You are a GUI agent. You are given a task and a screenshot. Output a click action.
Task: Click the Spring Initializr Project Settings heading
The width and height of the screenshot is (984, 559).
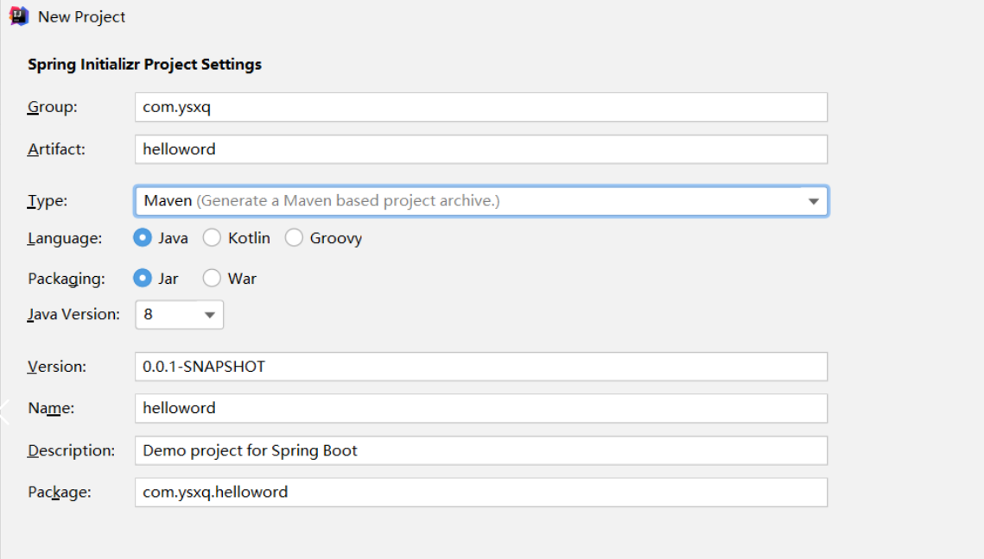pyautogui.click(x=144, y=65)
